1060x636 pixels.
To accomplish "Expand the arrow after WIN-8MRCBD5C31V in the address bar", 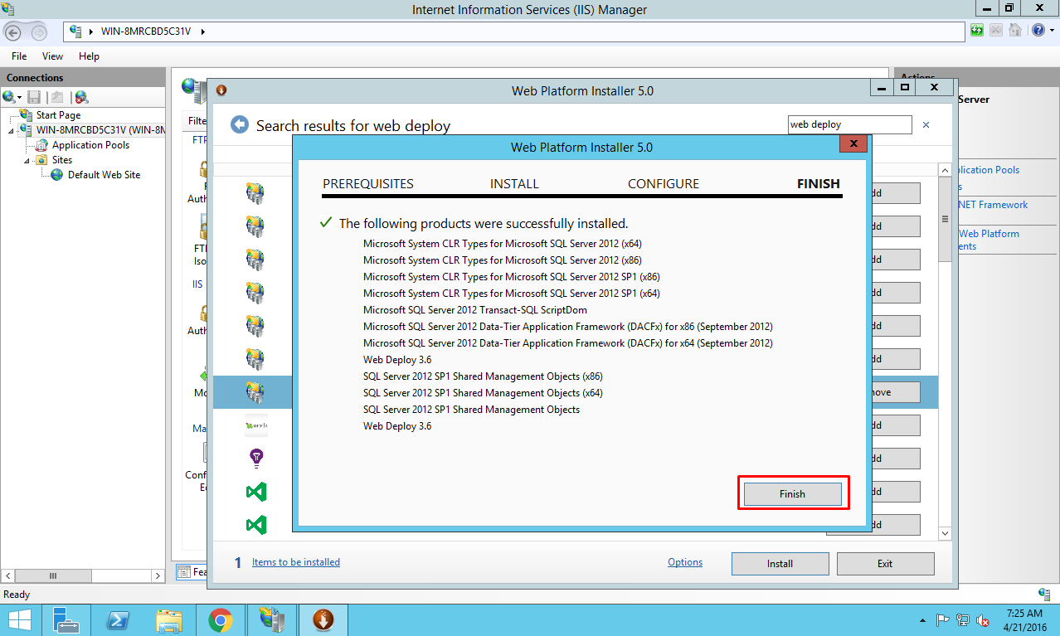I will coord(202,32).
